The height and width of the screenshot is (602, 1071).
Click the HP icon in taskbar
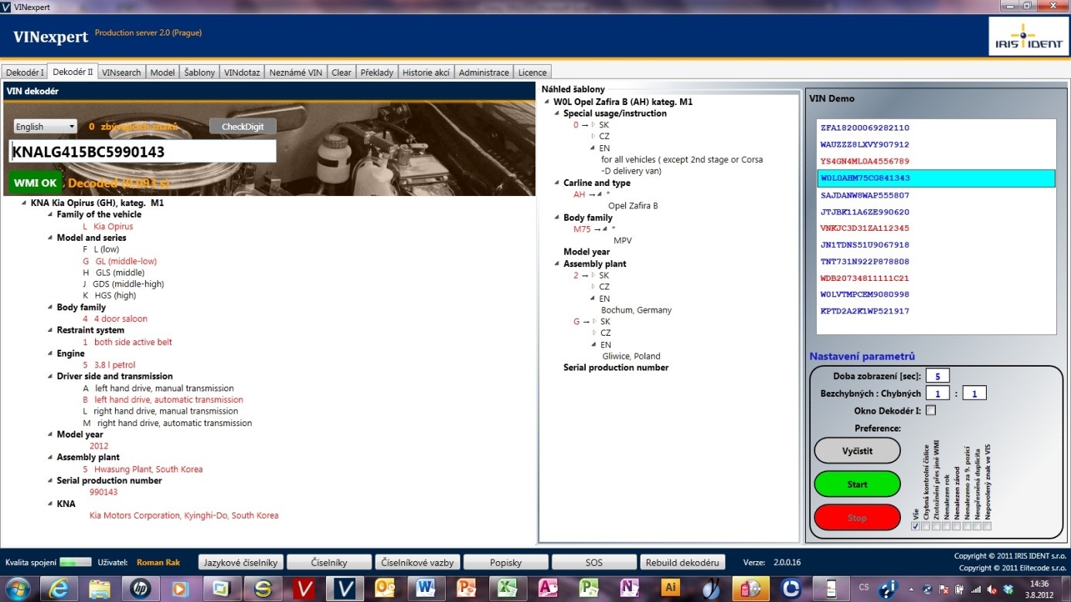(140, 589)
